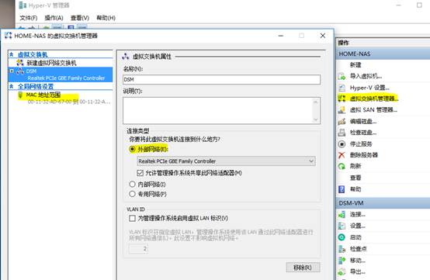This screenshot has width=430, height=280.
Task: Click the DSM-VM 连接 icon
Action: 342,215
